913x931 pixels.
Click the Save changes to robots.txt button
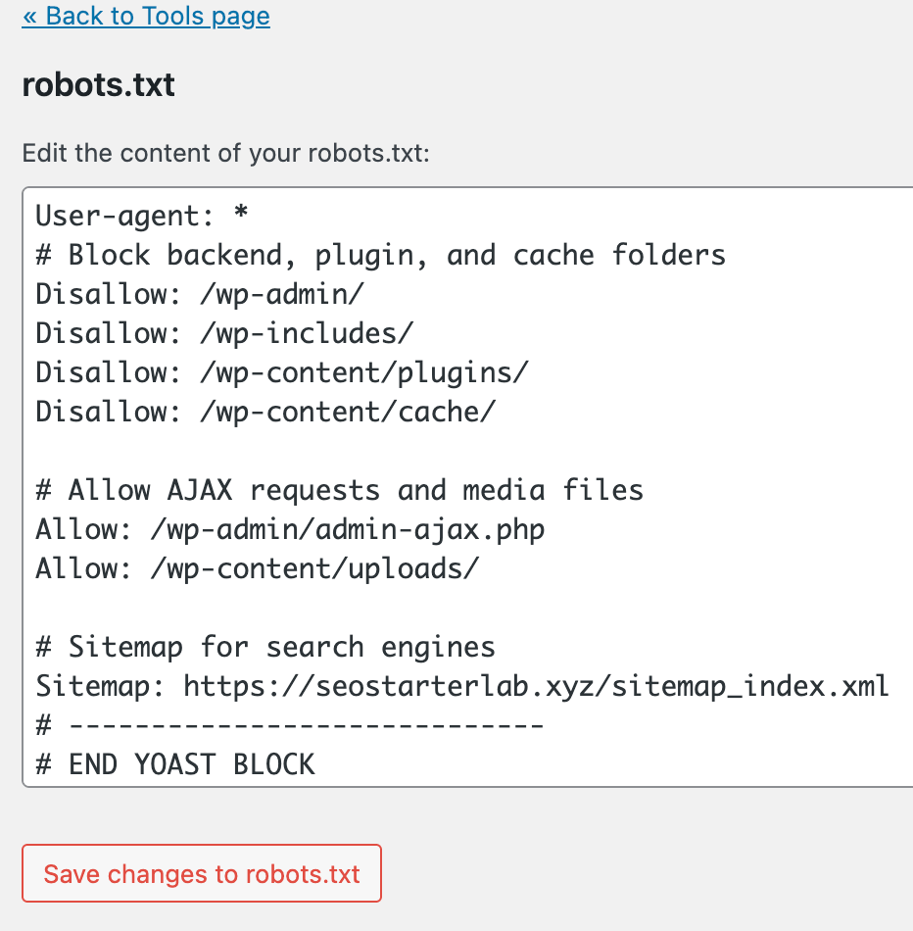tap(201, 873)
